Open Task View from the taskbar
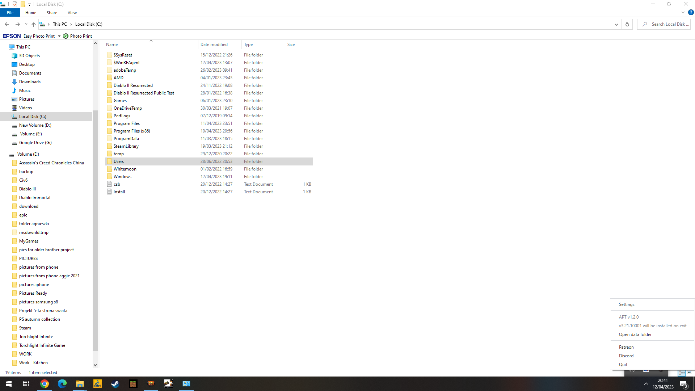This screenshot has width=695, height=391. point(26,383)
